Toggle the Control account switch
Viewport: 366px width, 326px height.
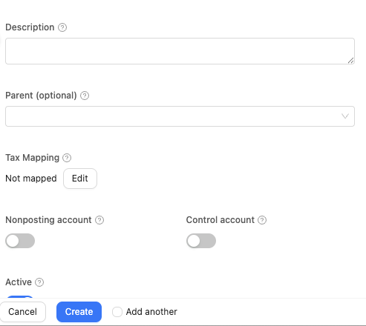point(201,241)
